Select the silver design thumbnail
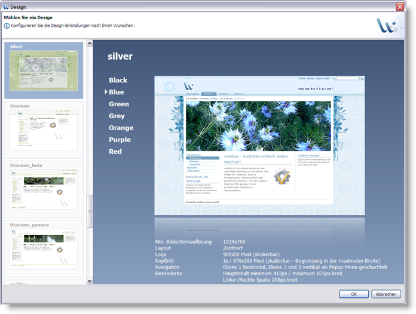Image resolution: width=416 pixels, height=314 pixels. pyautogui.click(x=44, y=70)
